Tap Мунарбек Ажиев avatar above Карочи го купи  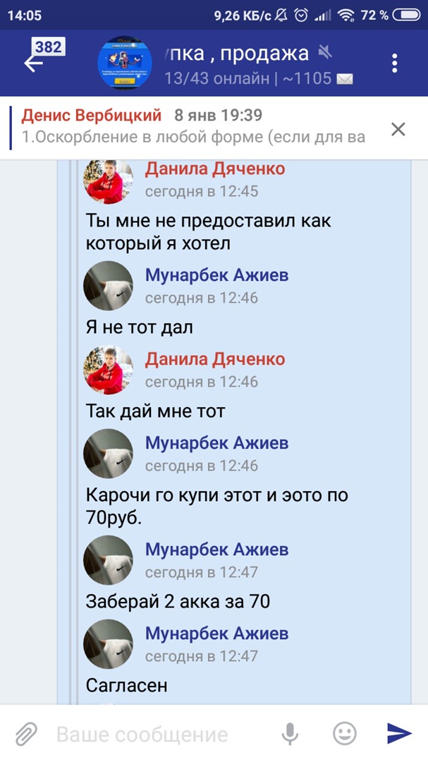108,454
